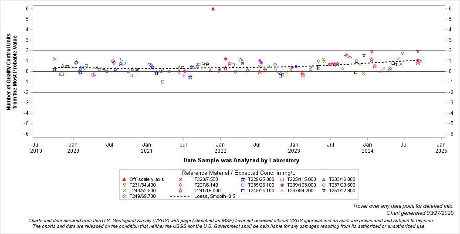The height and width of the screenshot is (234, 460).
Task: Click the Jan 2023 x-axis label
Action: pyautogui.click(x=294, y=147)
